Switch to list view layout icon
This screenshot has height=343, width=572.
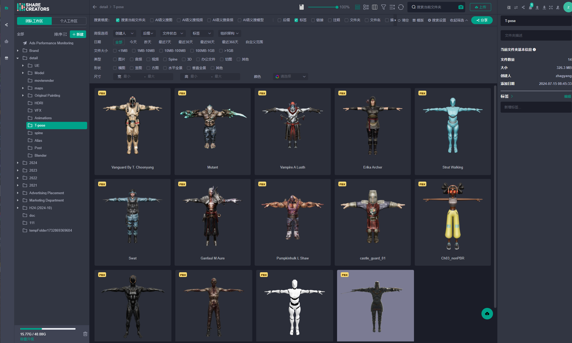366,7
